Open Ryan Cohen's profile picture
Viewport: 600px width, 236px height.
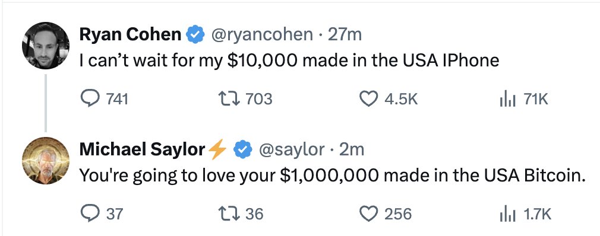pyautogui.click(x=46, y=46)
